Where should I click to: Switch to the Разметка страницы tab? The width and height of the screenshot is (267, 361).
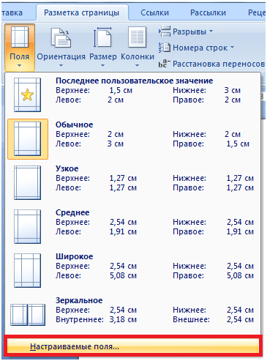pyautogui.click(x=81, y=12)
